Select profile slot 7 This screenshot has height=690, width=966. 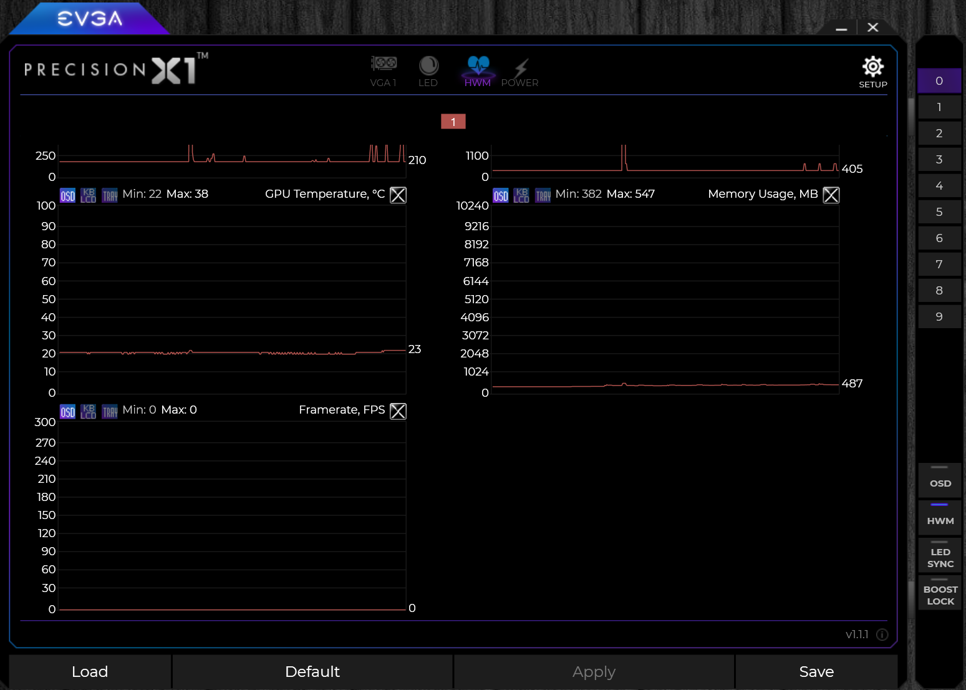click(939, 265)
